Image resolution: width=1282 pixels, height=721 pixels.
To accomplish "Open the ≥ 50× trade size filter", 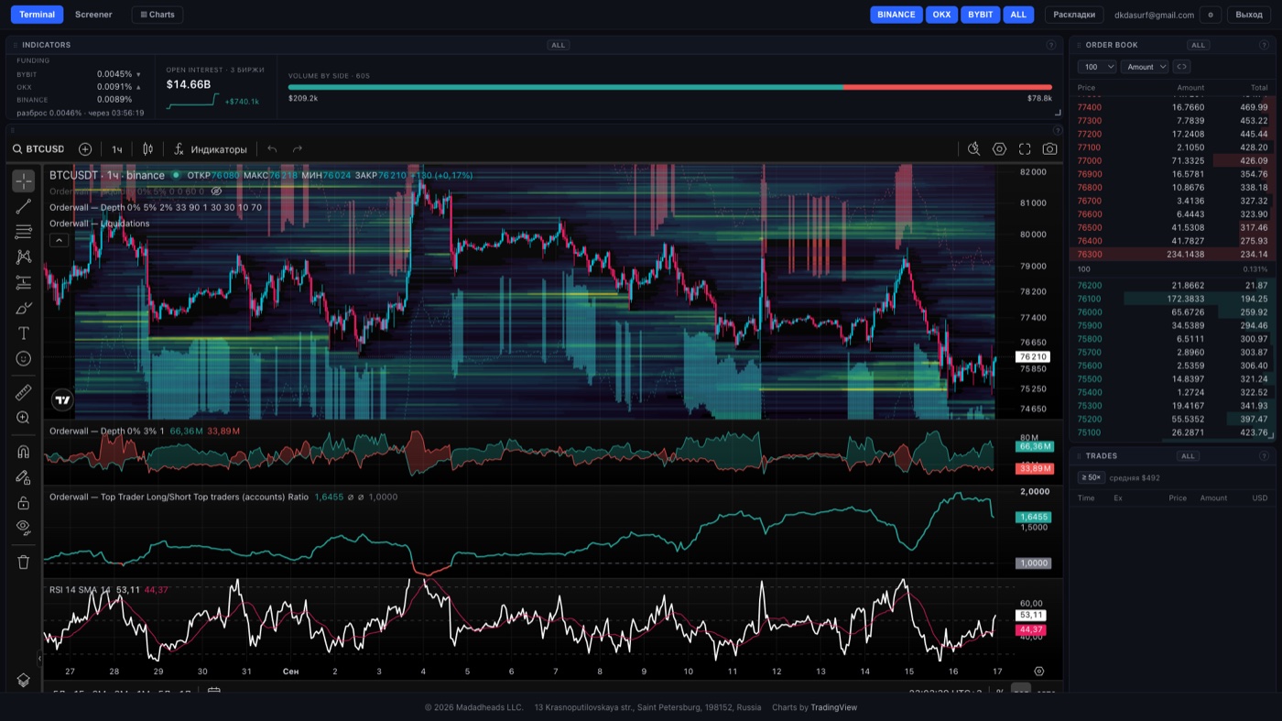I will pyautogui.click(x=1092, y=477).
